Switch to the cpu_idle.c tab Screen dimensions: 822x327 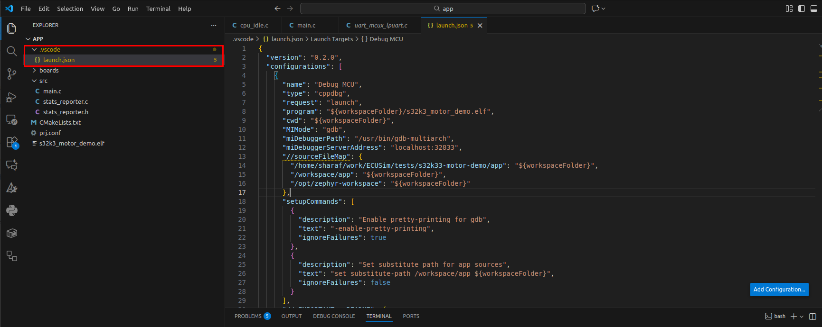(x=254, y=26)
